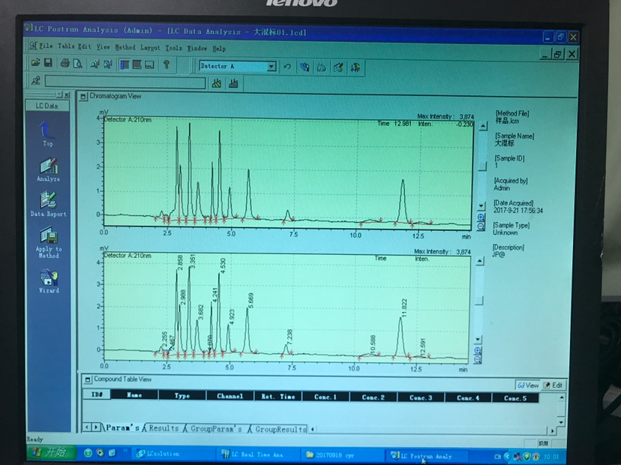Click the rightmost icon in the detector toolbar
The width and height of the screenshot is (621, 465).
click(355, 67)
